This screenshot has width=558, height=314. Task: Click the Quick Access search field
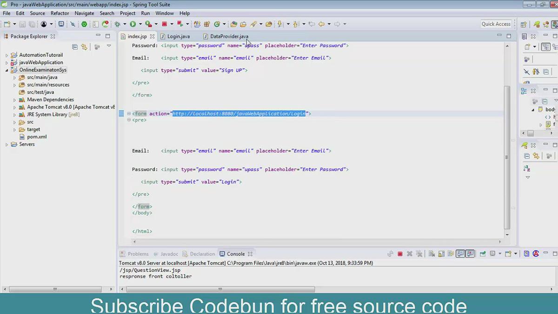(496, 24)
